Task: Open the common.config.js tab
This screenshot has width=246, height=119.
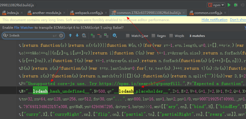Action: (208, 13)
